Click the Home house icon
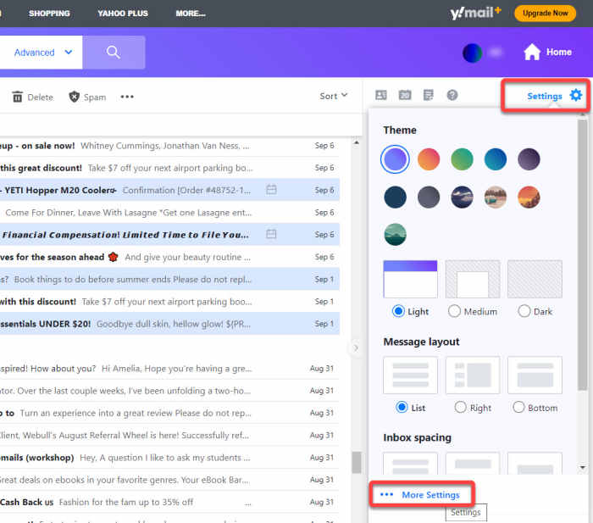The image size is (593, 523). coord(532,52)
